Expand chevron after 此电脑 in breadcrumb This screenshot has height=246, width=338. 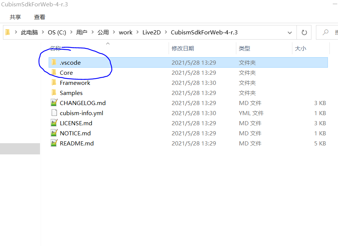(43, 32)
